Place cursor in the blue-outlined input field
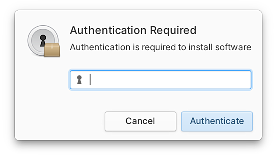 tap(161, 80)
